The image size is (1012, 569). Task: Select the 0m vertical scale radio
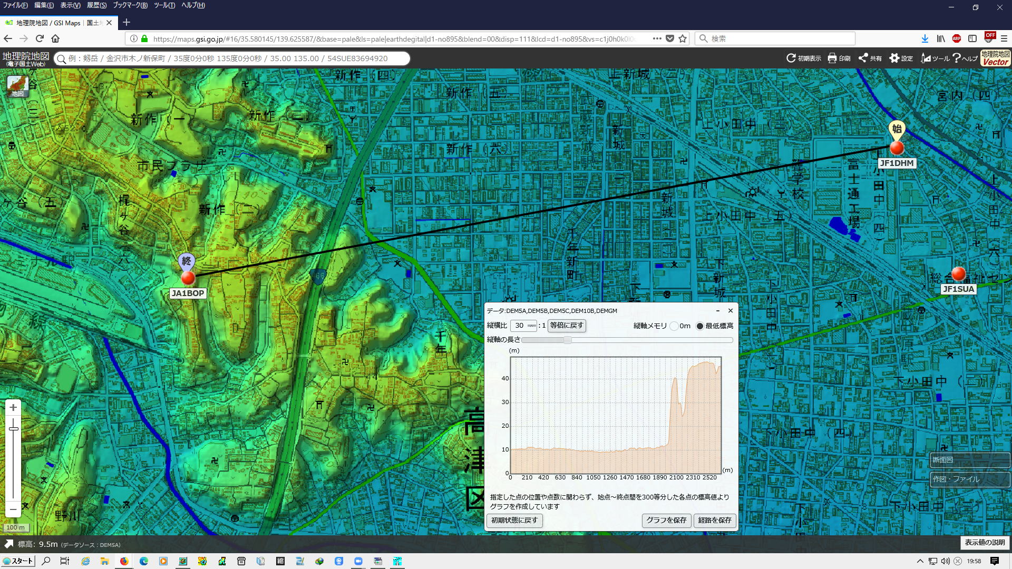pyautogui.click(x=674, y=326)
